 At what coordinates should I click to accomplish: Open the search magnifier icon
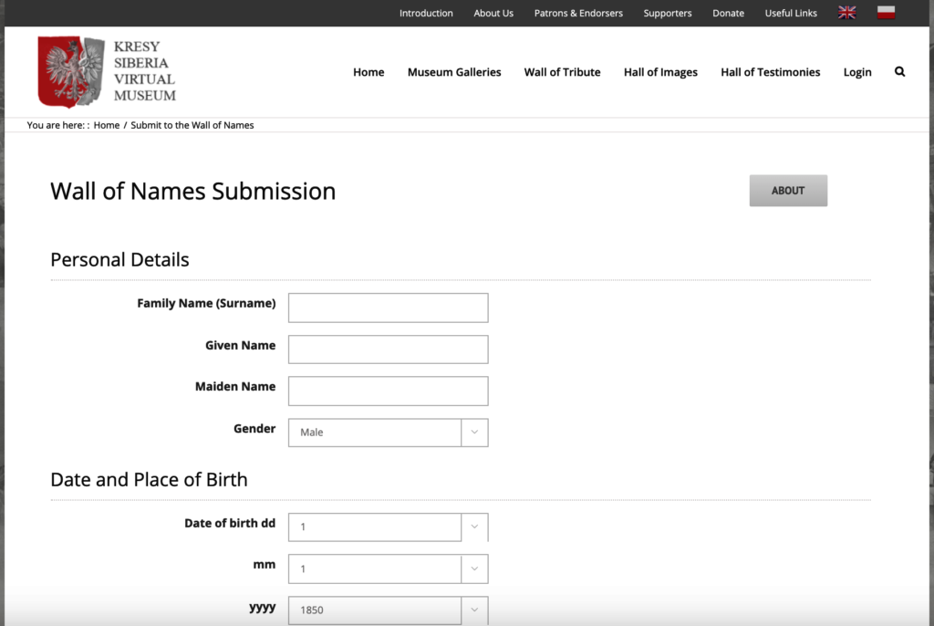click(x=899, y=72)
